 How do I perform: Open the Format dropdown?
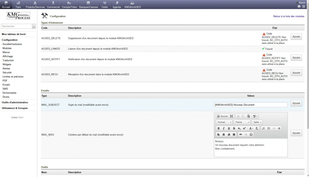click(x=224, y=122)
